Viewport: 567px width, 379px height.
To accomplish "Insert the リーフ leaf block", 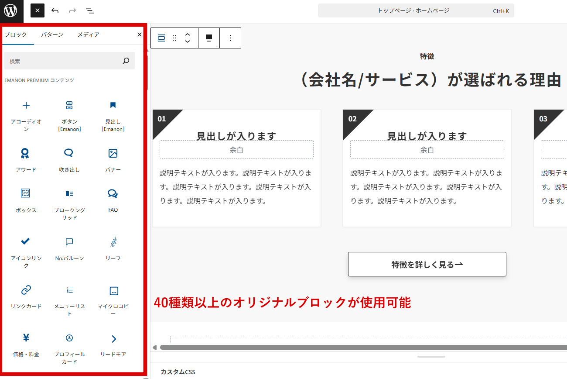I will 113,248.
